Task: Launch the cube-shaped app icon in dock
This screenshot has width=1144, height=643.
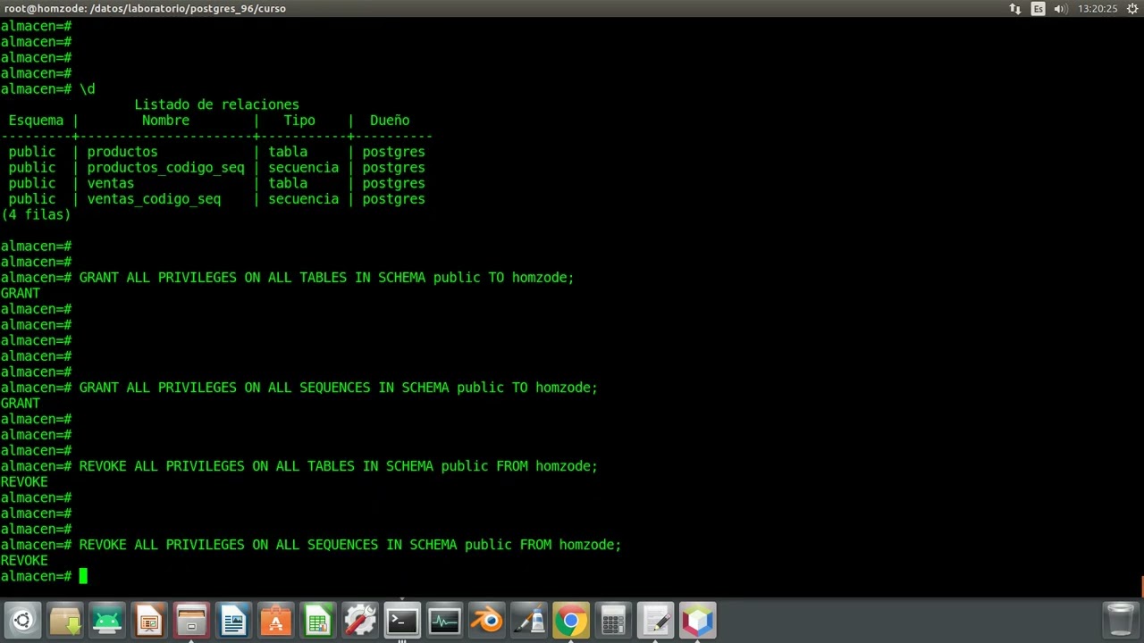Action: pos(698,621)
